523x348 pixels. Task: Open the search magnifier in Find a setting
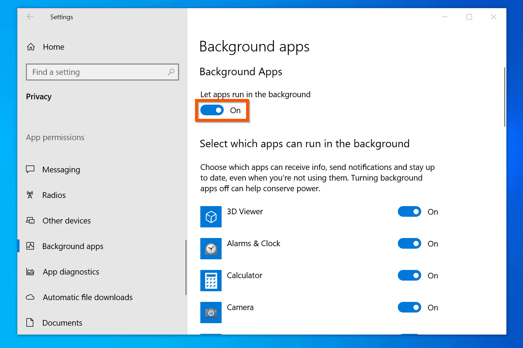pos(171,72)
